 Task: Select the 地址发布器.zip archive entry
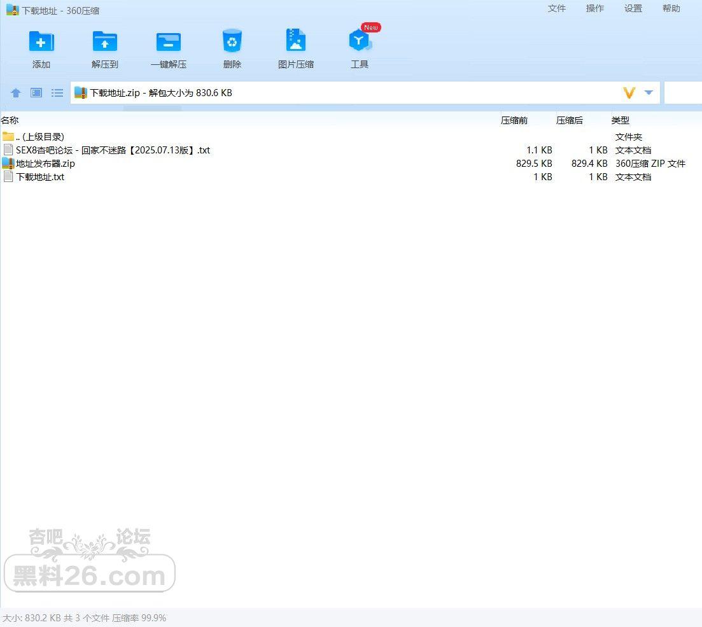click(x=45, y=164)
